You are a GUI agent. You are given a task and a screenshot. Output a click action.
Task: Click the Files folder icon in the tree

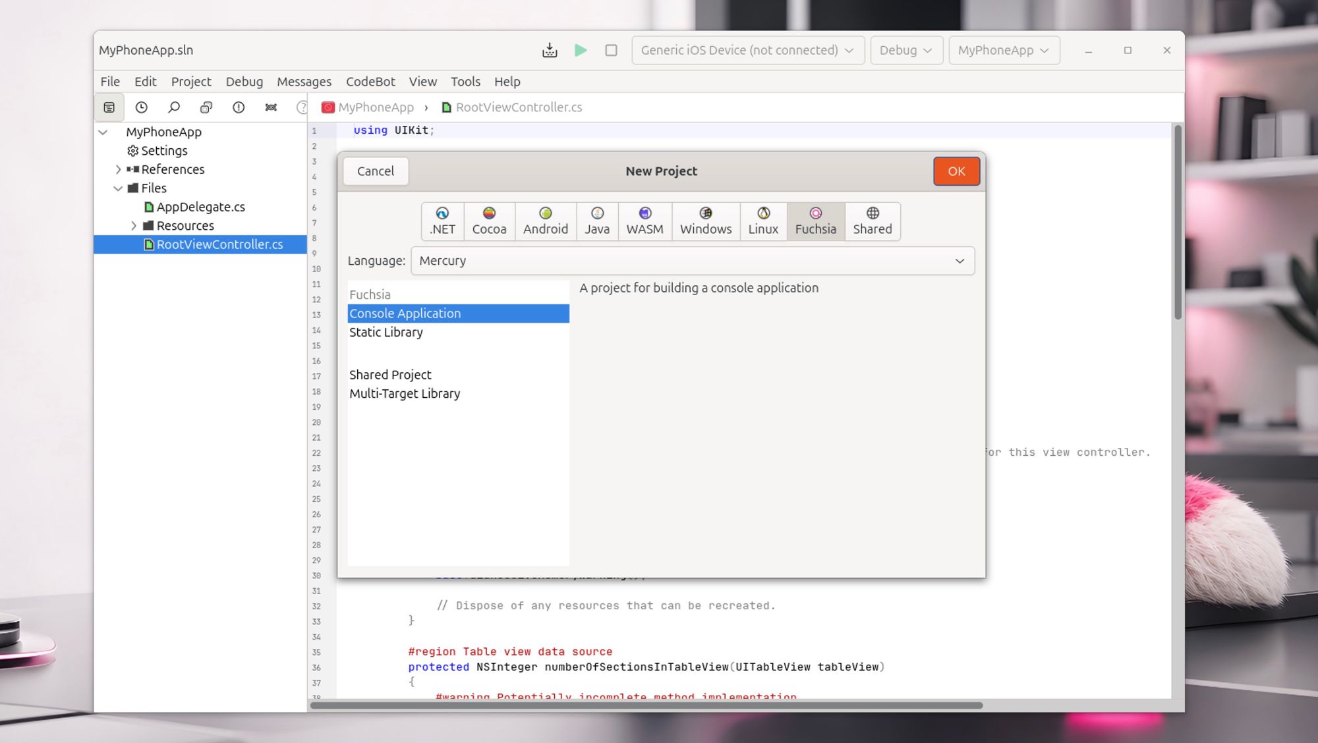point(132,188)
